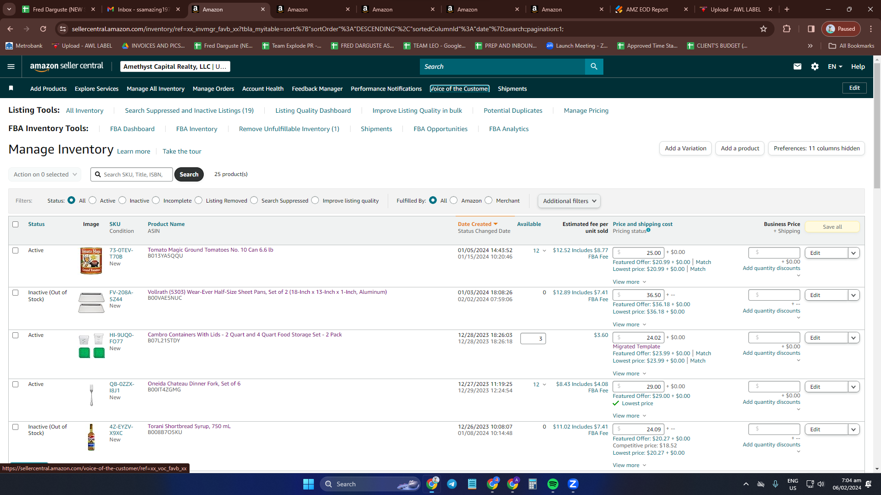Choose the Inactive status radio button

coord(123,200)
